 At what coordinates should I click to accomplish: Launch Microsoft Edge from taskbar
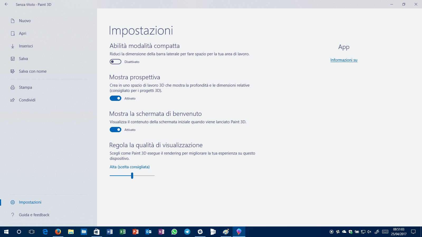pyautogui.click(x=45, y=232)
